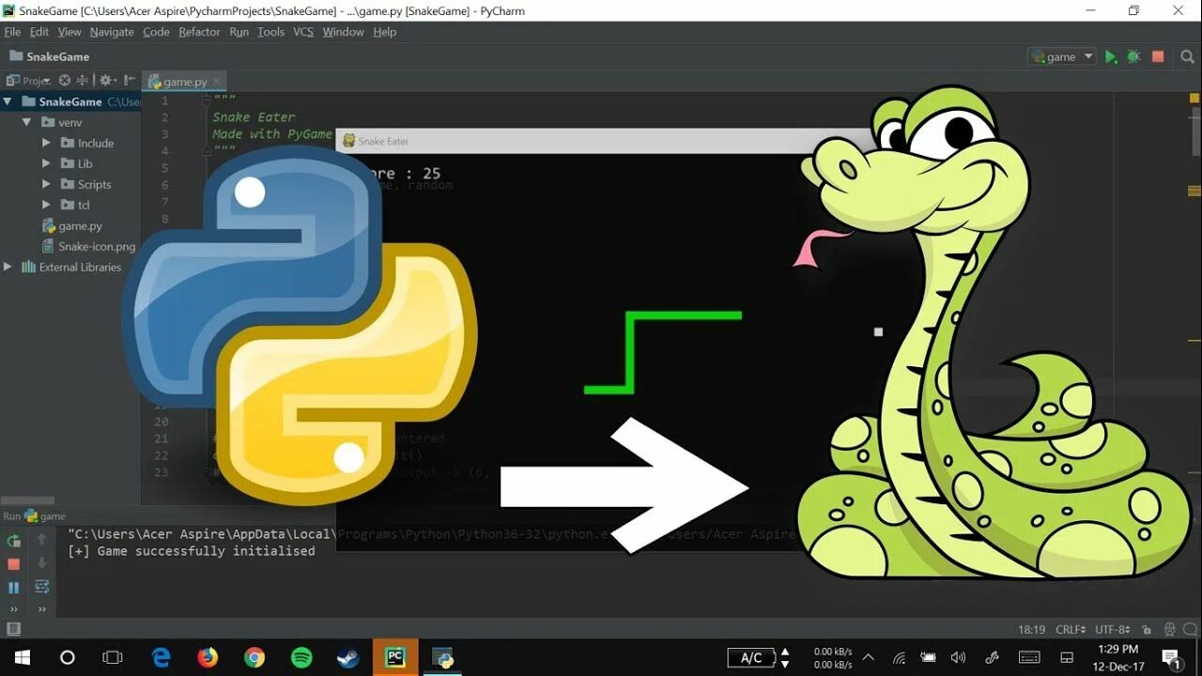Stop the process from top toolbar
Image resolution: width=1202 pixels, height=676 pixels.
(1158, 56)
